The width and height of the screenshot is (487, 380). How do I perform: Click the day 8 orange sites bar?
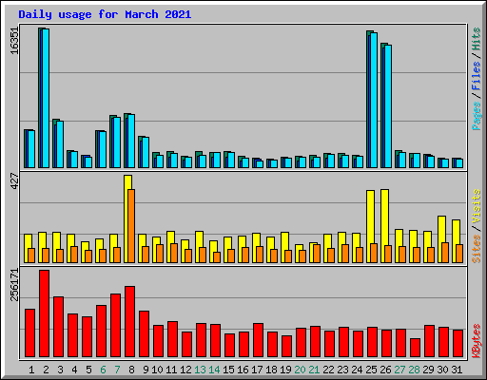pos(131,226)
